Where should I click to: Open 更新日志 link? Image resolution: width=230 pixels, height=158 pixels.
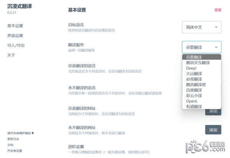point(13,139)
